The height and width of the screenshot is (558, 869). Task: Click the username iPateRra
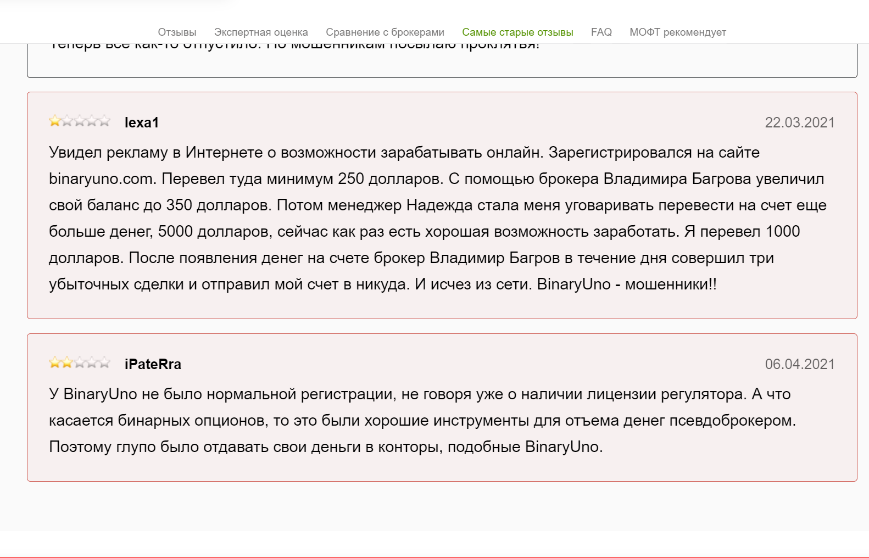coord(153,364)
